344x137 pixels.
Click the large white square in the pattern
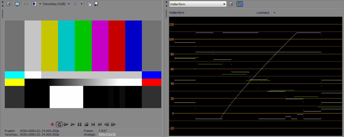pyautogui.click(x=66, y=97)
